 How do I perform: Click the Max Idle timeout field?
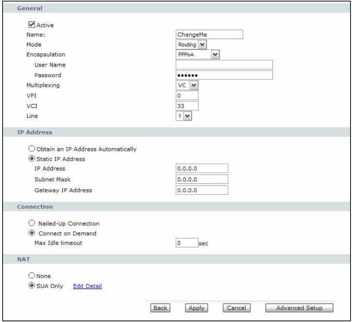click(187, 243)
